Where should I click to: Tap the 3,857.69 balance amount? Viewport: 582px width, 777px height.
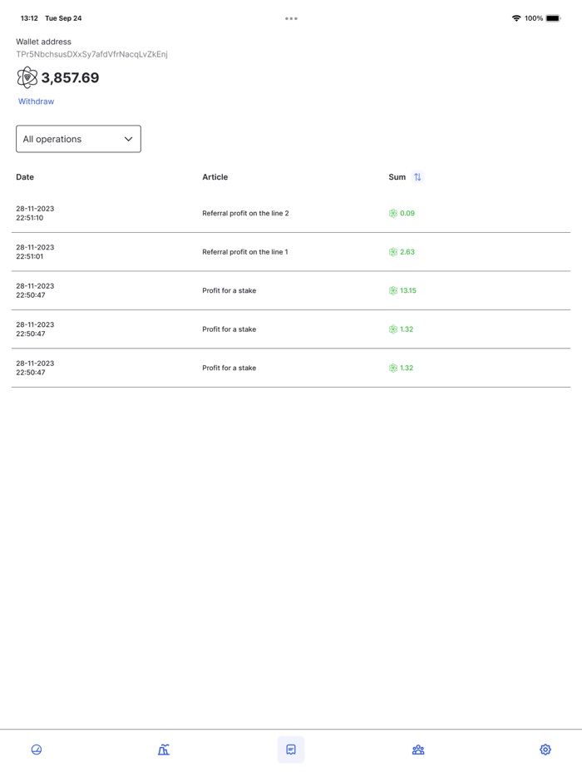click(x=70, y=77)
